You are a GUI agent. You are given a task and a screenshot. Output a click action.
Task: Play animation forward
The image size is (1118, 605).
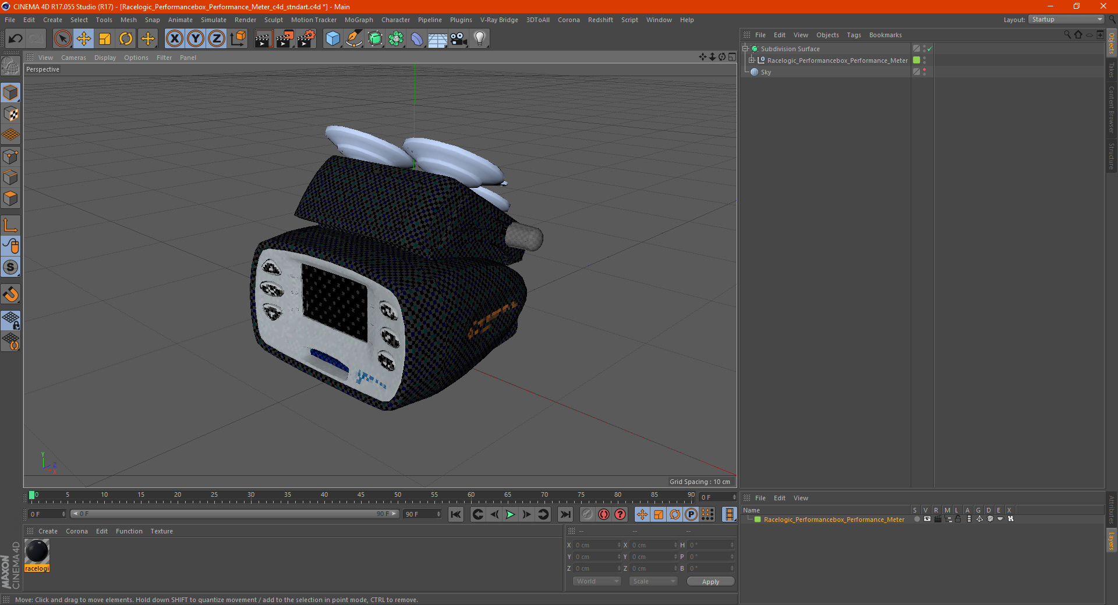pyautogui.click(x=510, y=514)
